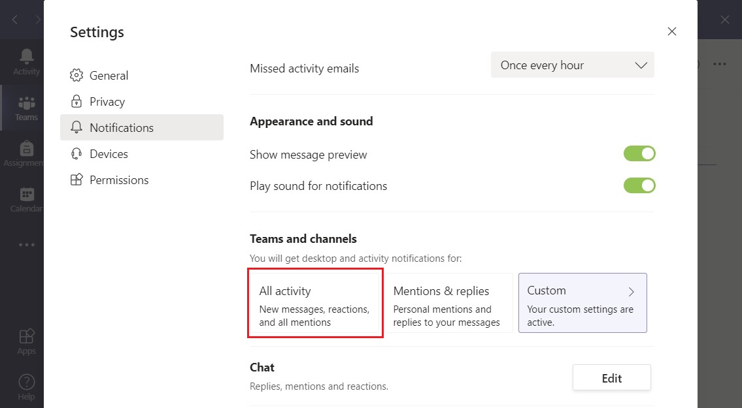
Task: Click the icon beside Permissions
Action: [x=76, y=180]
